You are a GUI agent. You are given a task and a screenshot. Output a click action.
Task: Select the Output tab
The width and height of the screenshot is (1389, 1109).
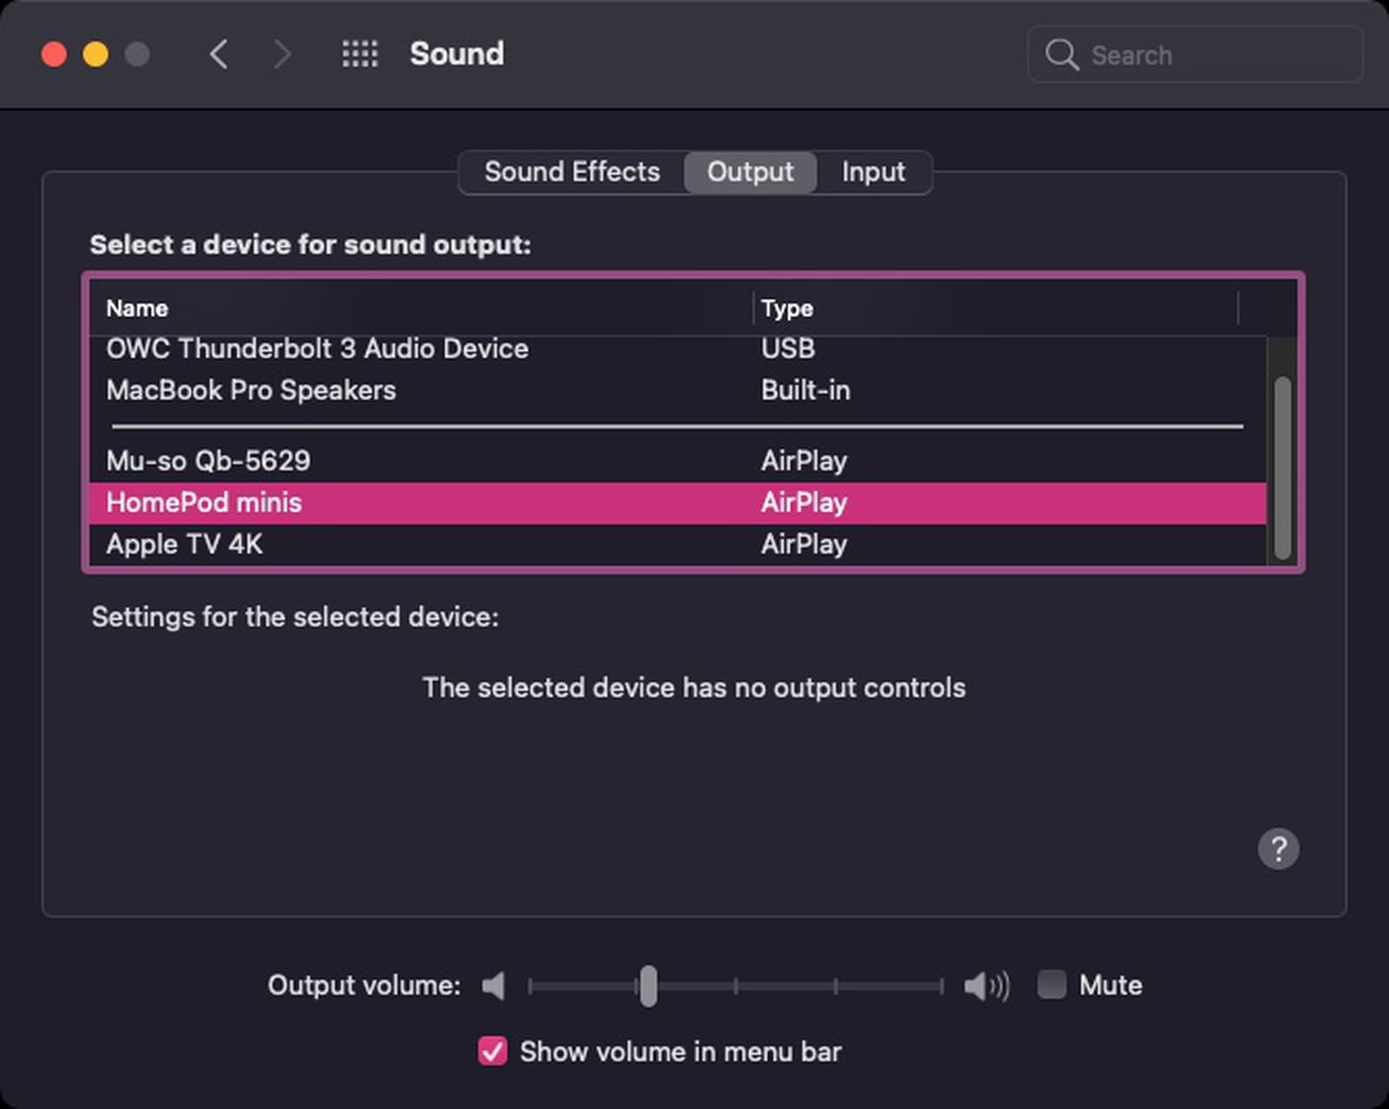(750, 172)
